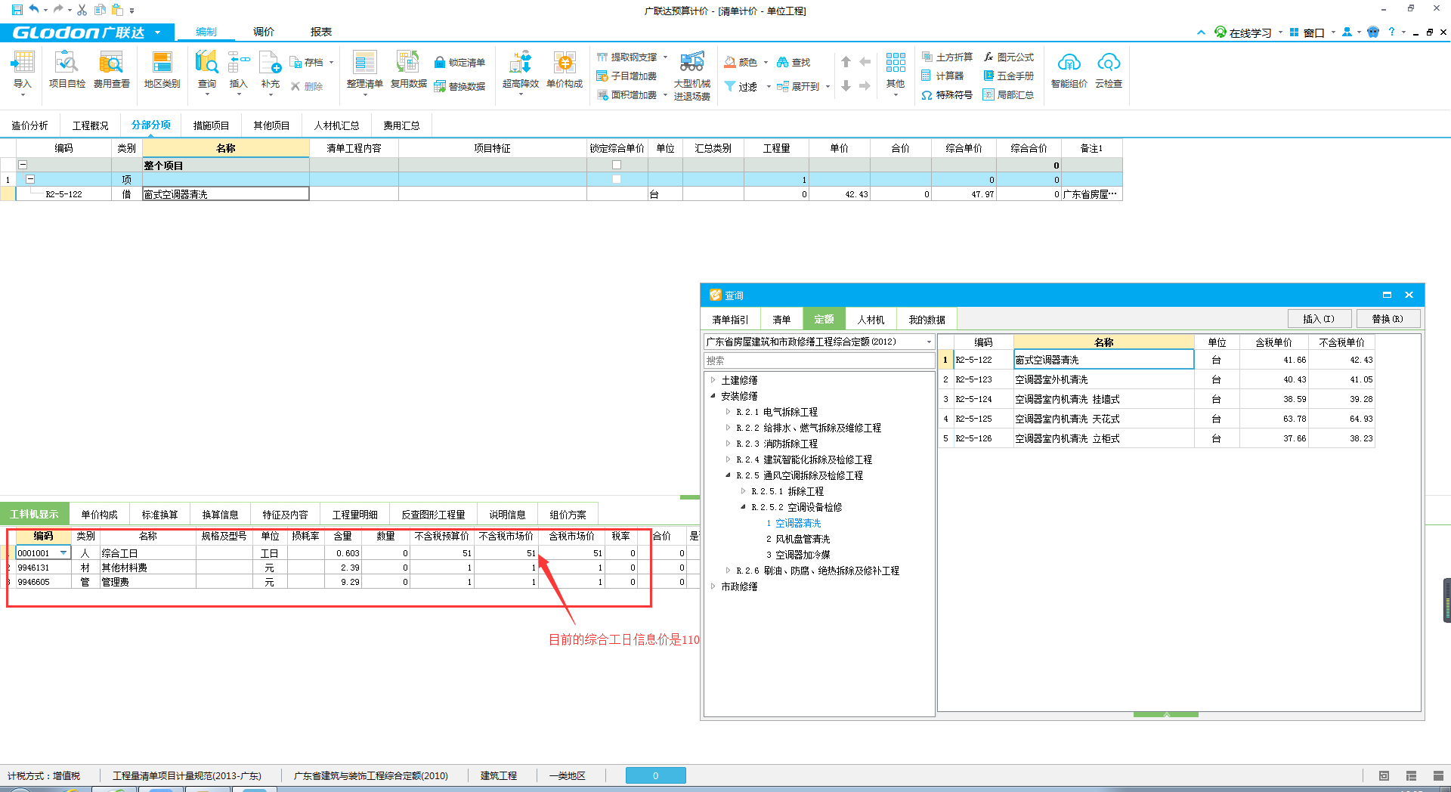Toggle 锁定综合单价 checkbox in 整个项目 row
Image resolution: width=1451 pixels, height=792 pixels.
(x=617, y=165)
